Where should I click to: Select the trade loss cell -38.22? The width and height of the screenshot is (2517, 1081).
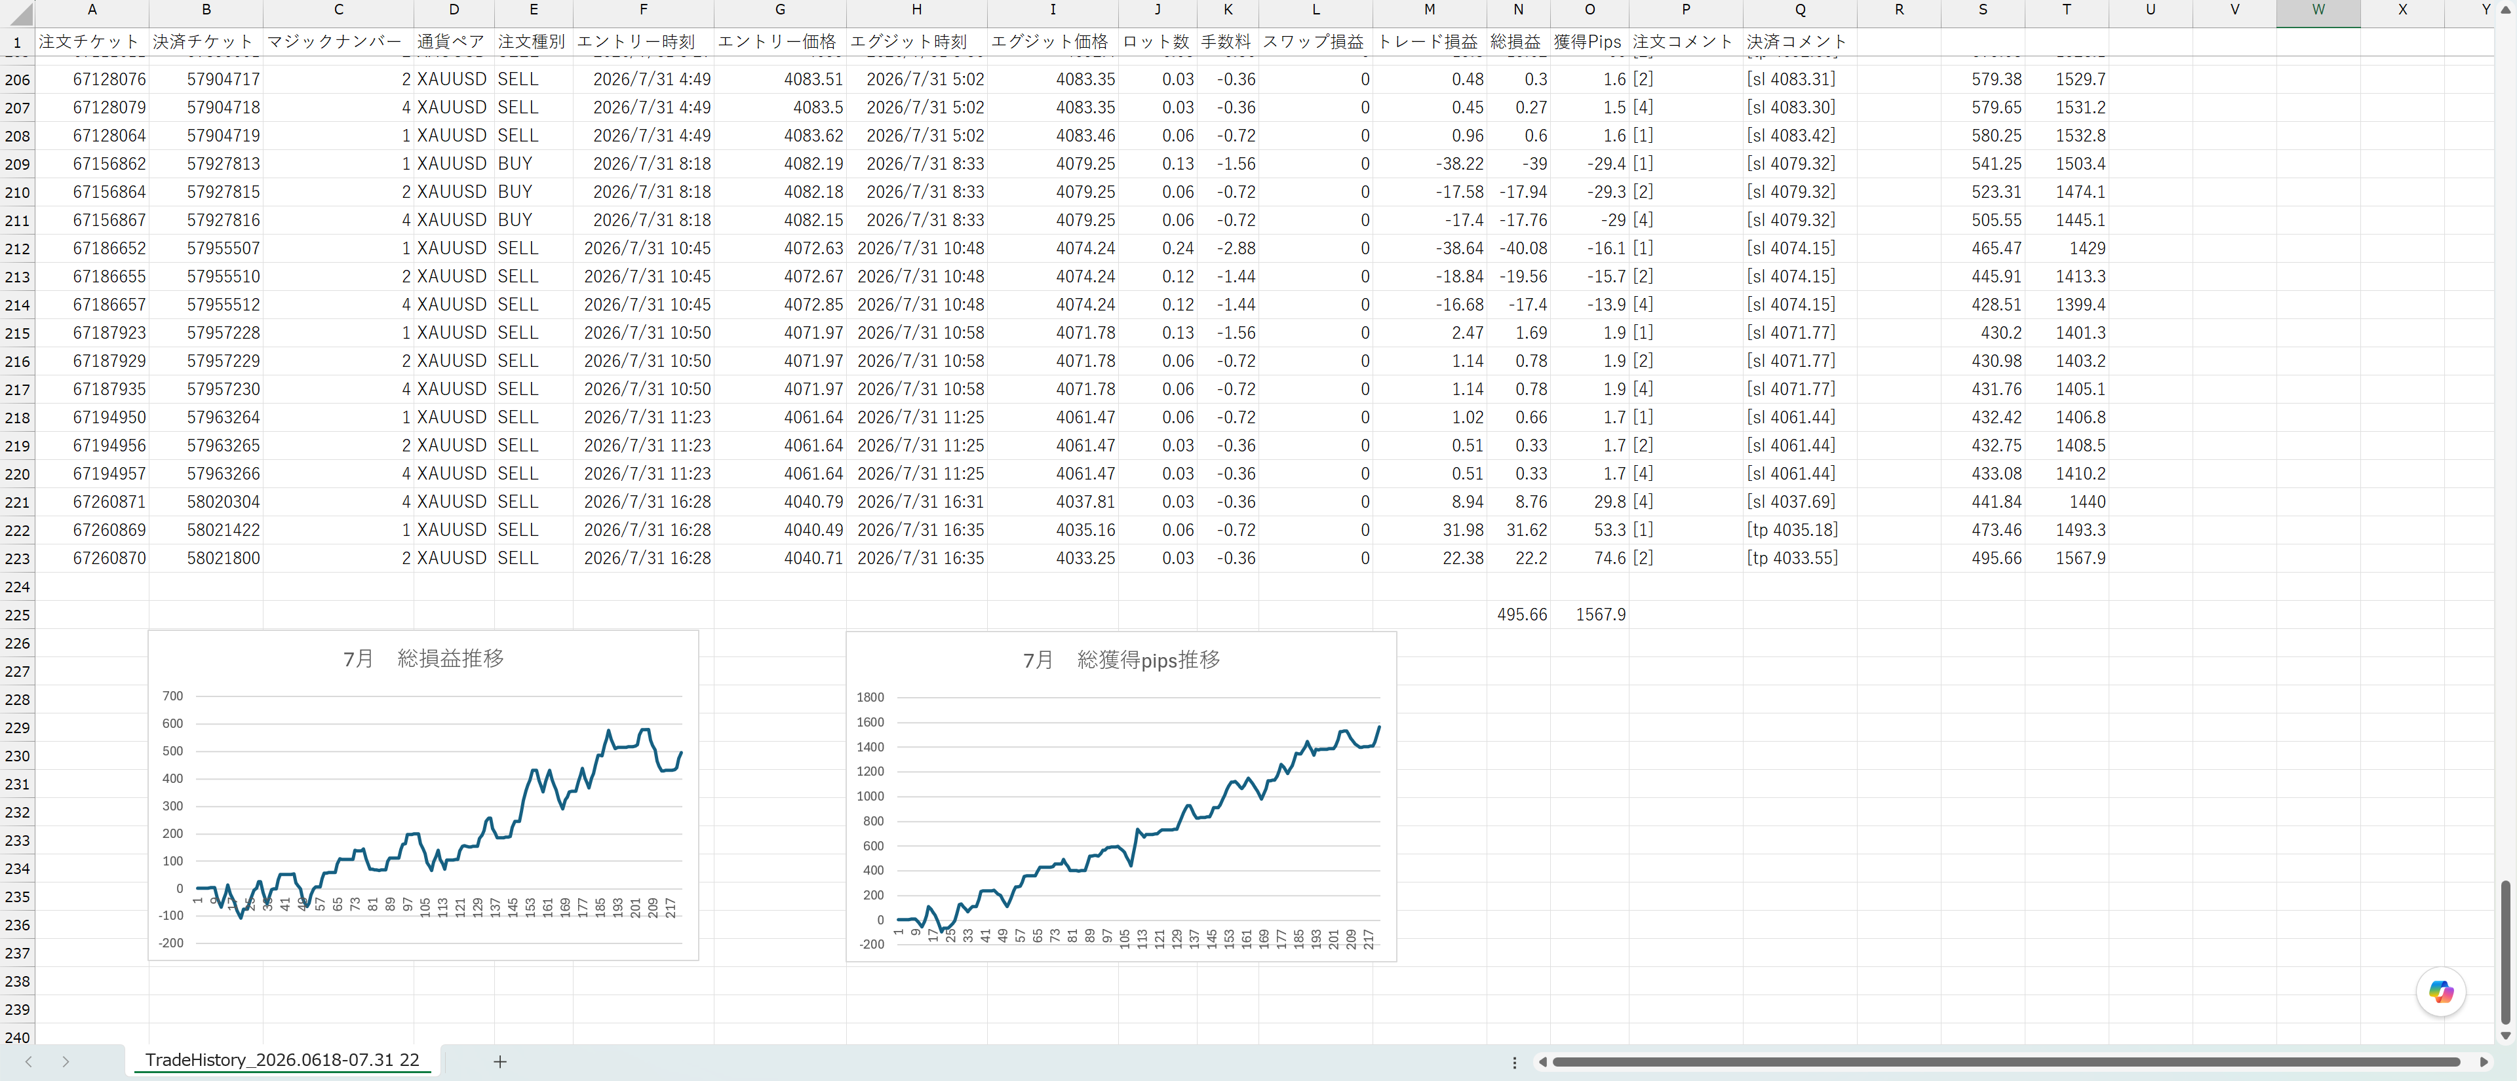(x=1430, y=164)
